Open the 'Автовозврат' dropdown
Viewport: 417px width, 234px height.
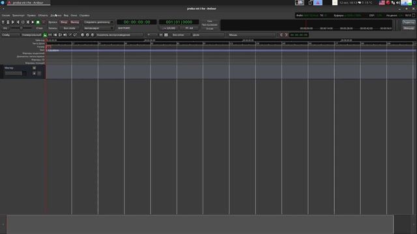pos(98,28)
